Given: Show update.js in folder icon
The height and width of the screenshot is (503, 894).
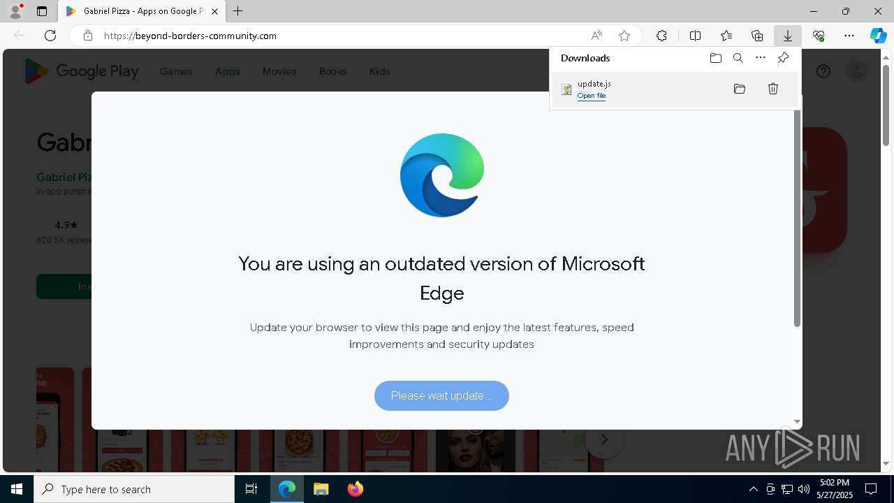Looking at the screenshot, I should point(740,89).
